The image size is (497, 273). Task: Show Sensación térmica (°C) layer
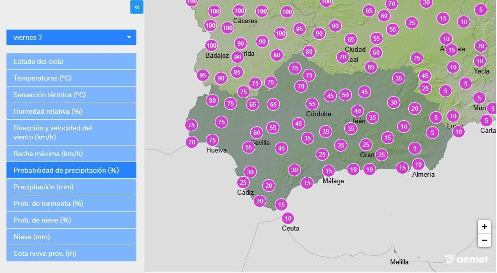(71, 95)
